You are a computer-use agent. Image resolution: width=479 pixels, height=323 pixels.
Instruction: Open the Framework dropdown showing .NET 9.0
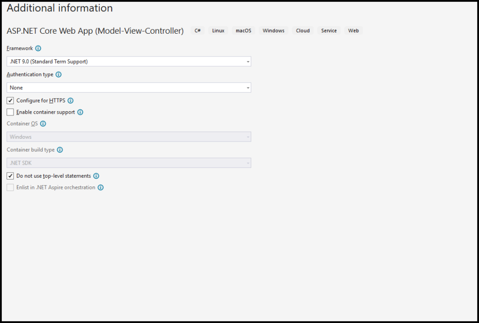pos(129,61)
